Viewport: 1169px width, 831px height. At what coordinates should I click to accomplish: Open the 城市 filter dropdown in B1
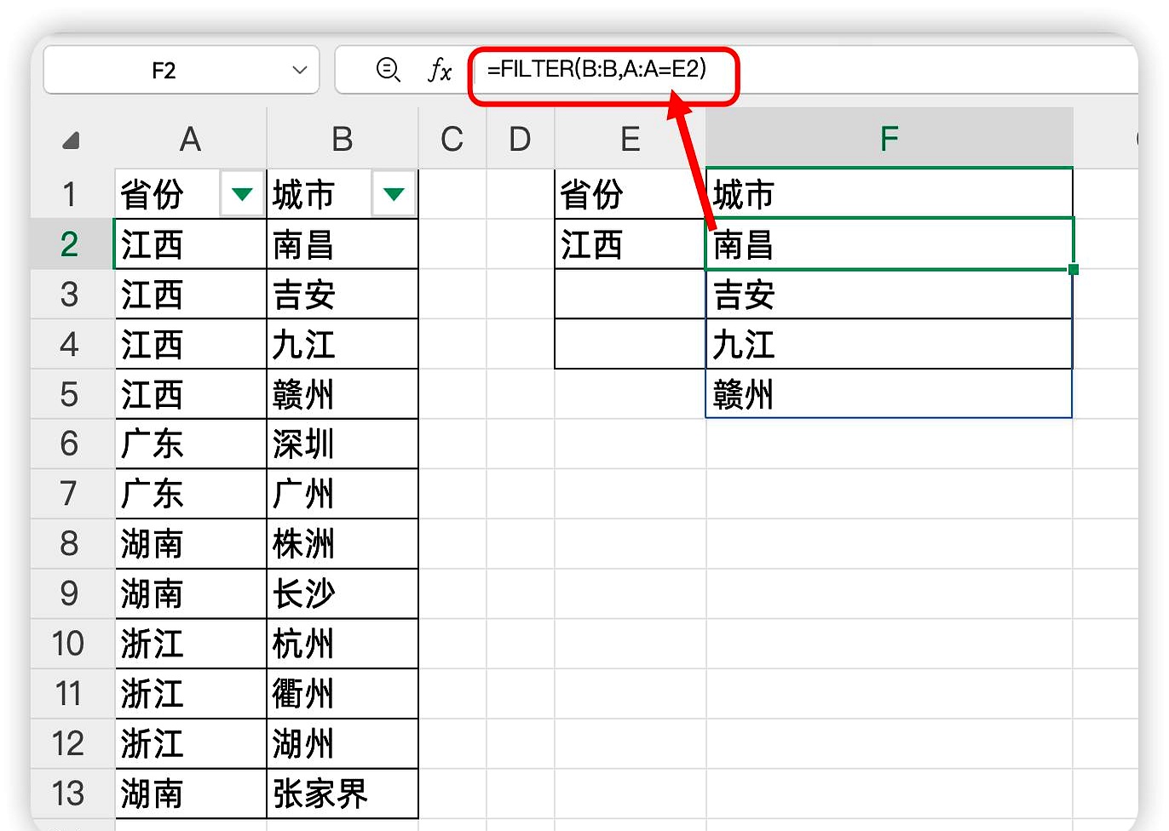point(394,194)
